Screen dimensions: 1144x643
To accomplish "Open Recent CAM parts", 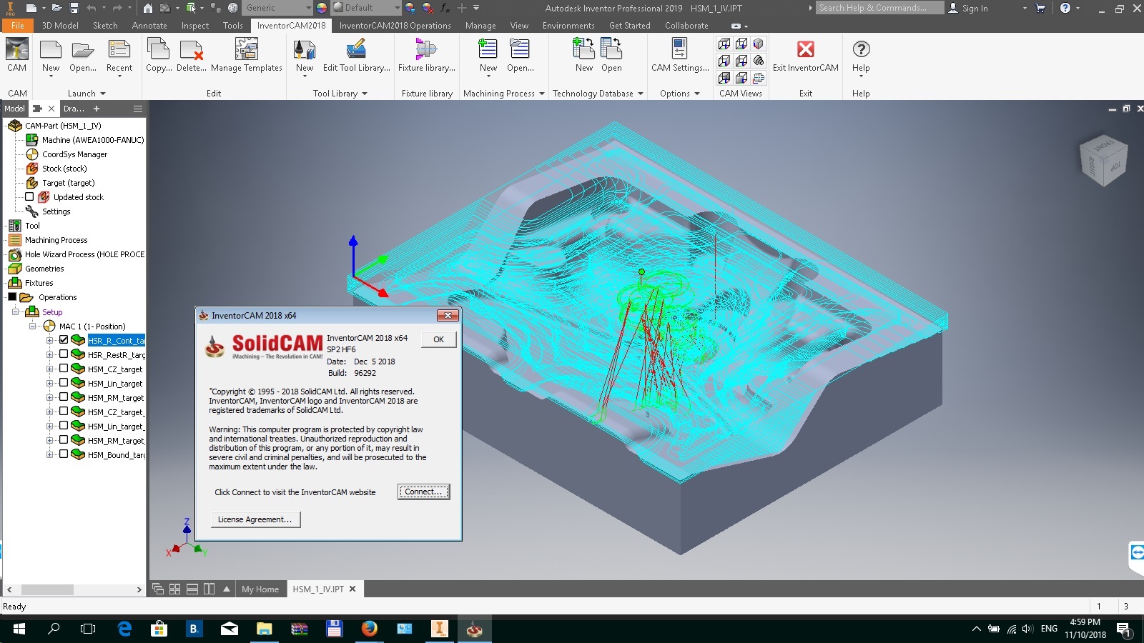I will coord(119,56).
